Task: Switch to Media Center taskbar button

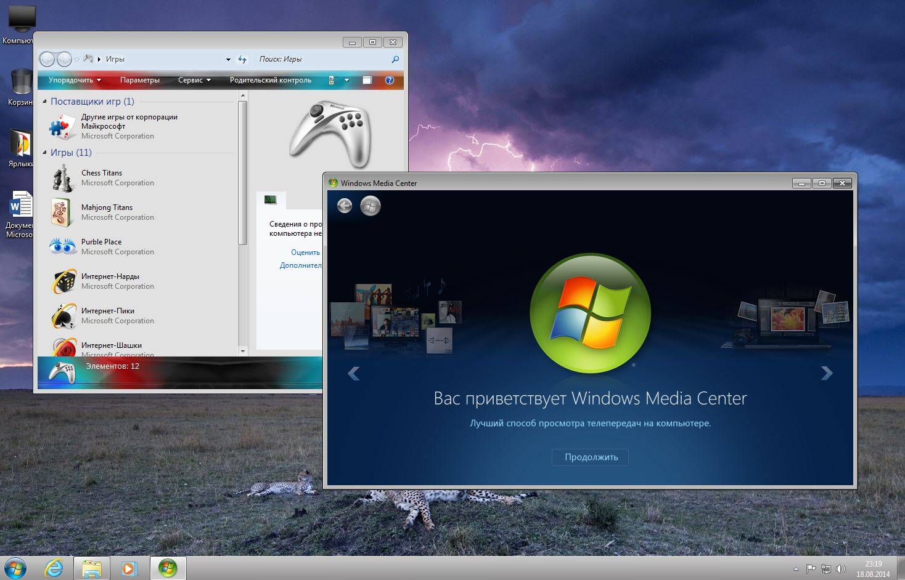Action: click(x=168, y=568)
